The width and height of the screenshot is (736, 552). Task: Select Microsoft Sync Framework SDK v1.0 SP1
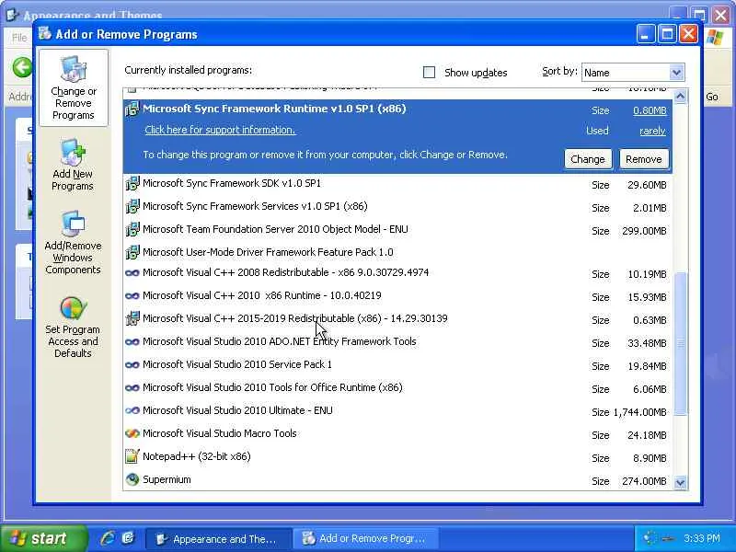pyautogui.click(x=397, y=183)
